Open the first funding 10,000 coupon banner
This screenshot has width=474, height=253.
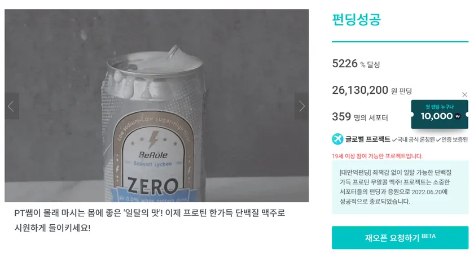point(439,114)
